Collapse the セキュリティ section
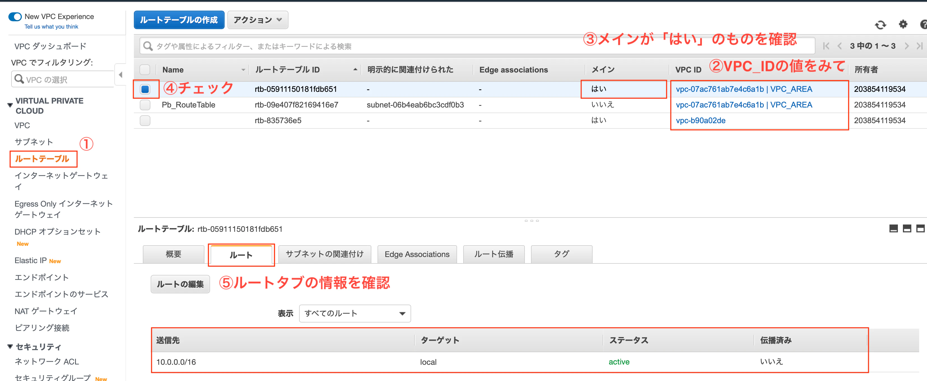This screenshot has width=927, height=381. tap(10, 347)
